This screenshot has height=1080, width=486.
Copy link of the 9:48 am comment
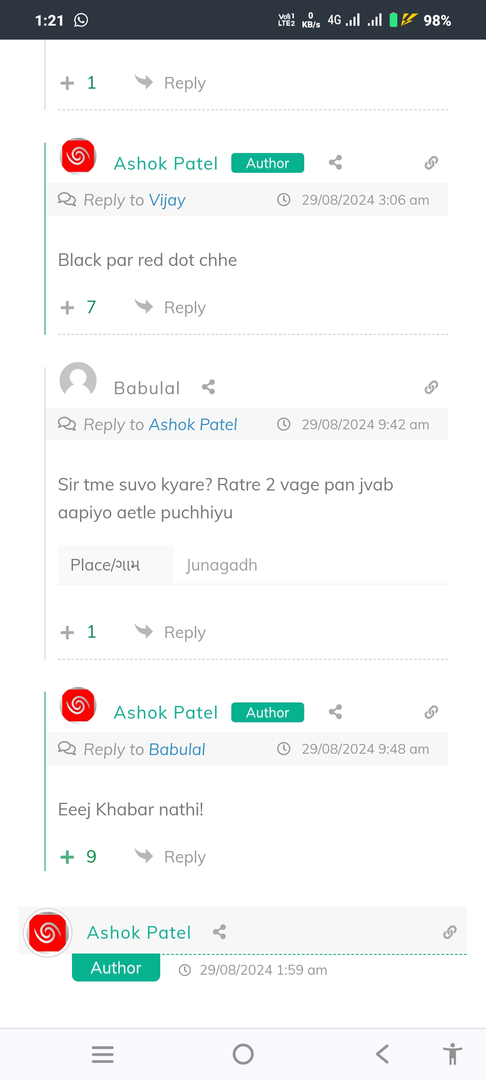pos(431,712)
